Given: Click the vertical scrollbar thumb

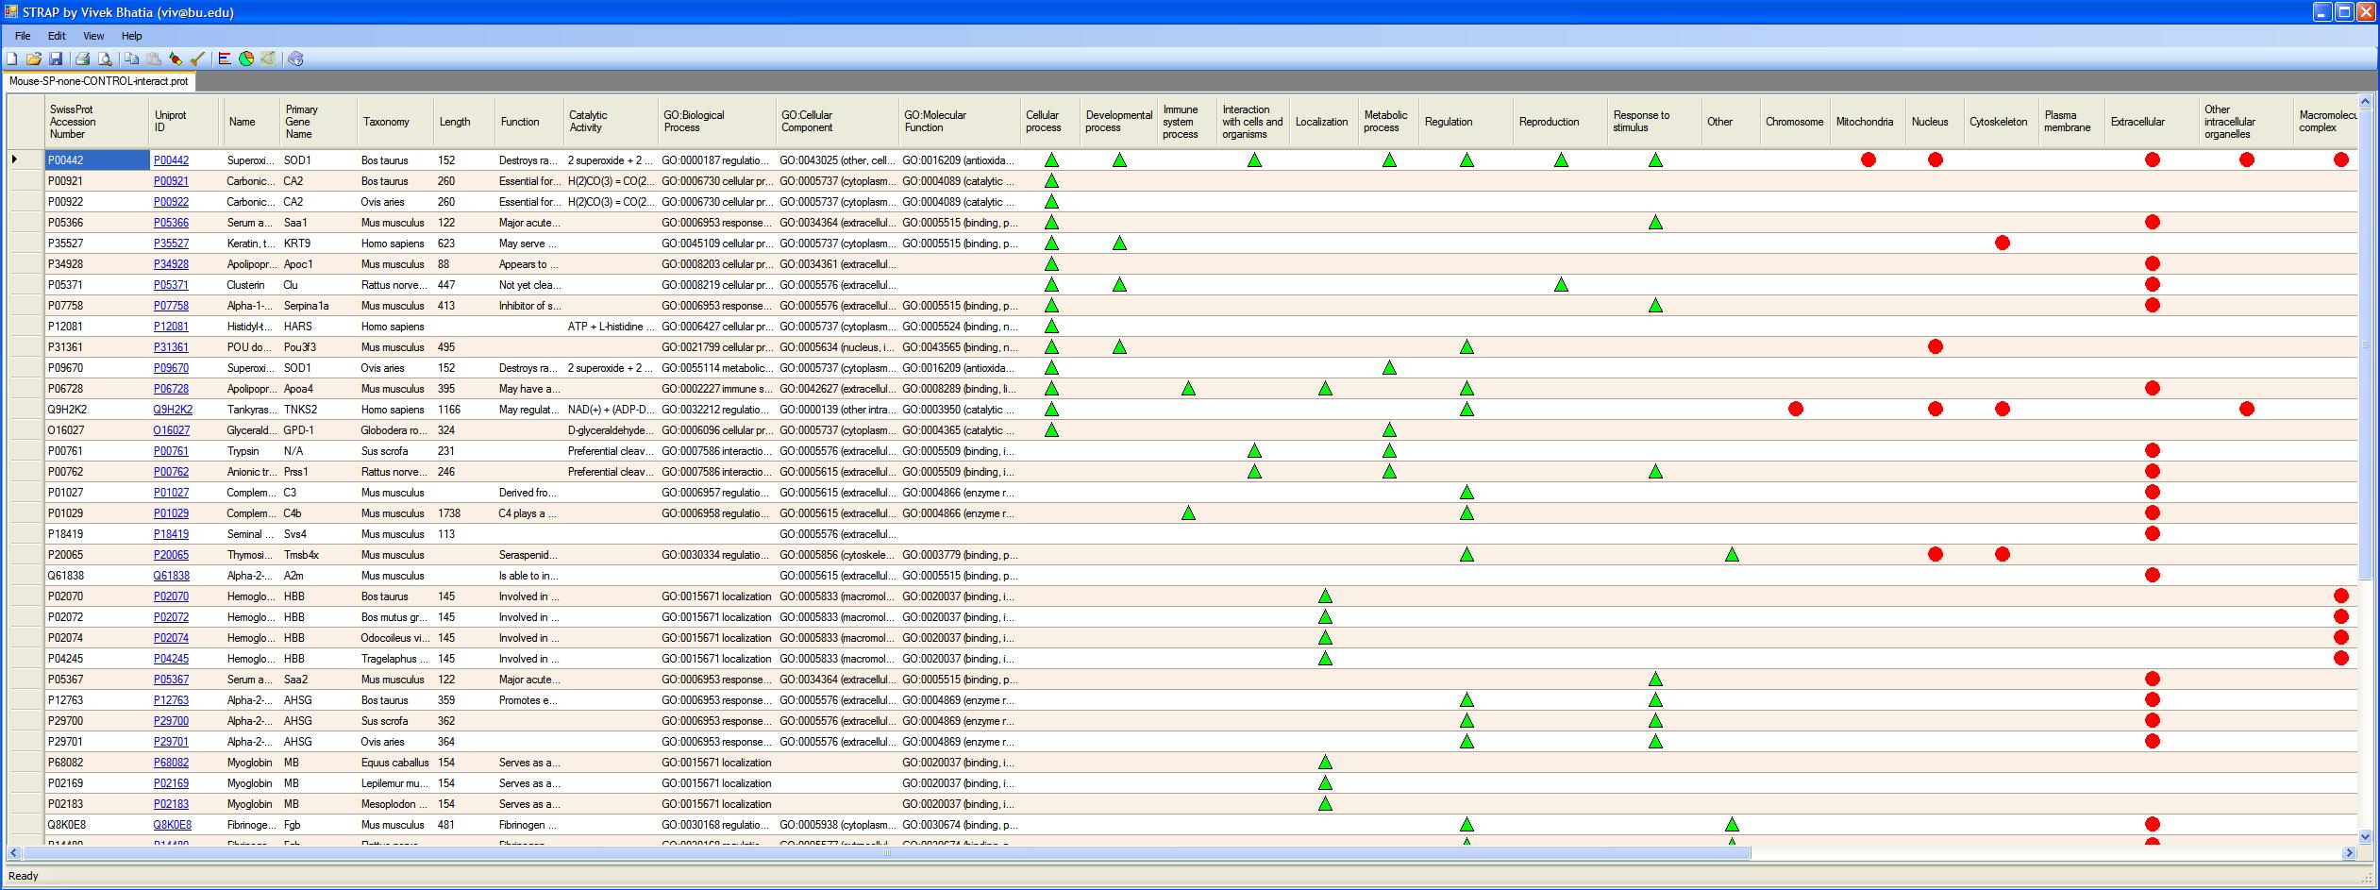Looking at the screenshot, I should 2366,344.
